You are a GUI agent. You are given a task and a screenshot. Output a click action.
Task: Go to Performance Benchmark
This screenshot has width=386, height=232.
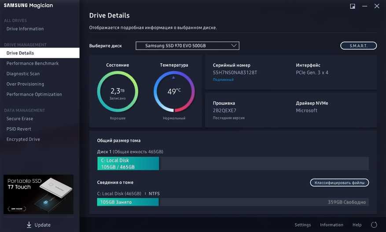[33, 63]
